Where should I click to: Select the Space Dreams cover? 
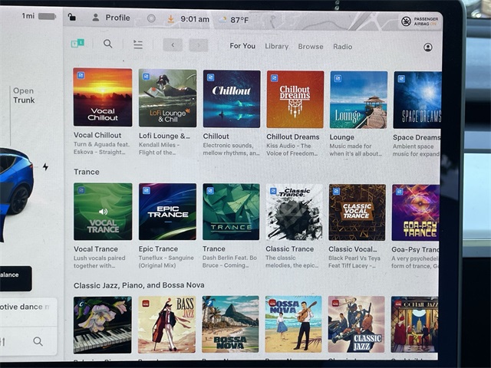[417, 100]
